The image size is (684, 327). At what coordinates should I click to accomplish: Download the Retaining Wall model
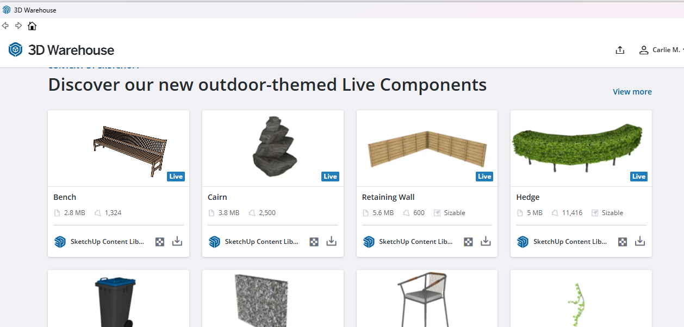click(x=486, y=242)
